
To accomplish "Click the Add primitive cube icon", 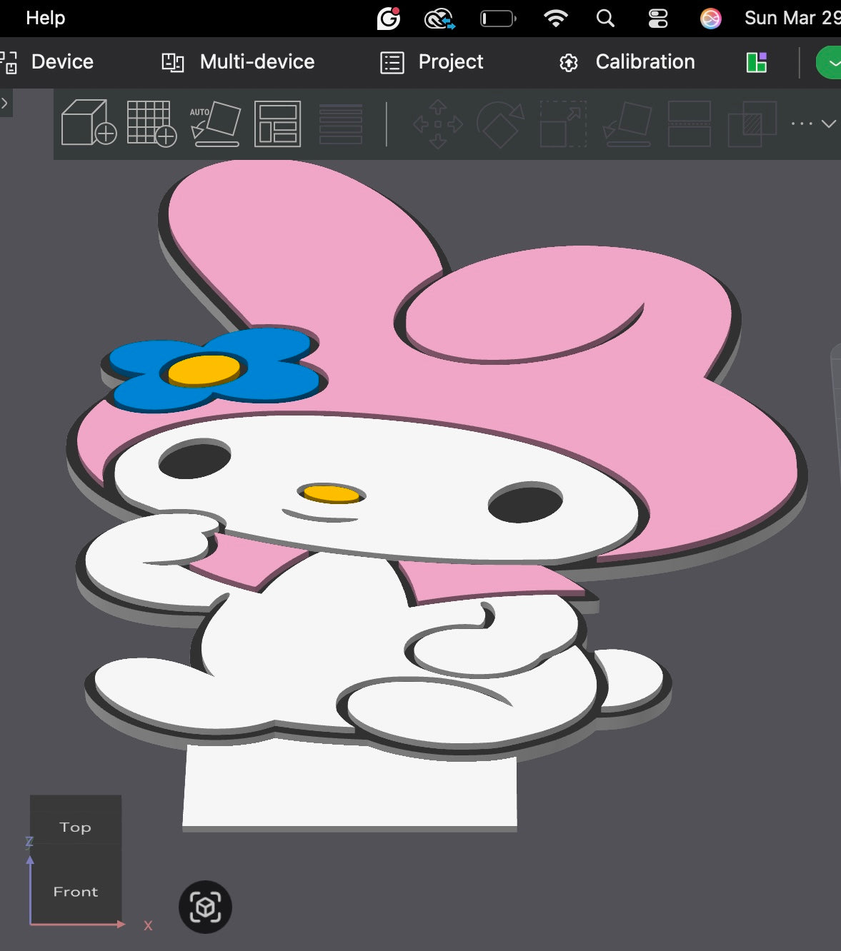I will click(x=89, y=123).
